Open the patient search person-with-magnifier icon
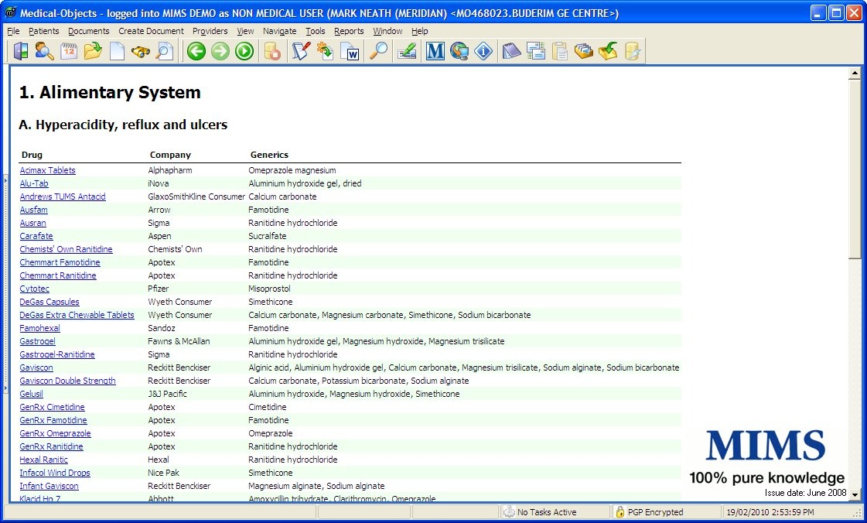 point(44,51)
